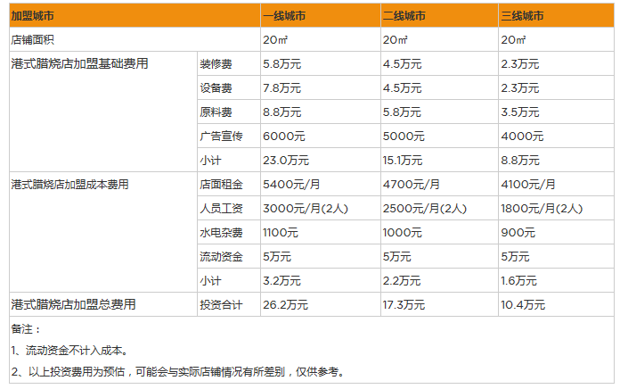The height and width of the screenshot is (389, 620).
Task: Select the 港式腊烧店加盟基础费用 category cell
Action: point(79,64)
